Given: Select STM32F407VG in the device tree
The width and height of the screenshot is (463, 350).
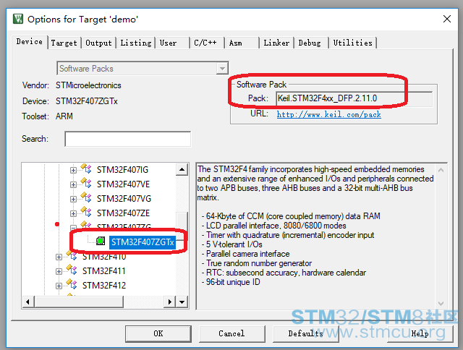Looking at the screenshot, I should point(124,199).
